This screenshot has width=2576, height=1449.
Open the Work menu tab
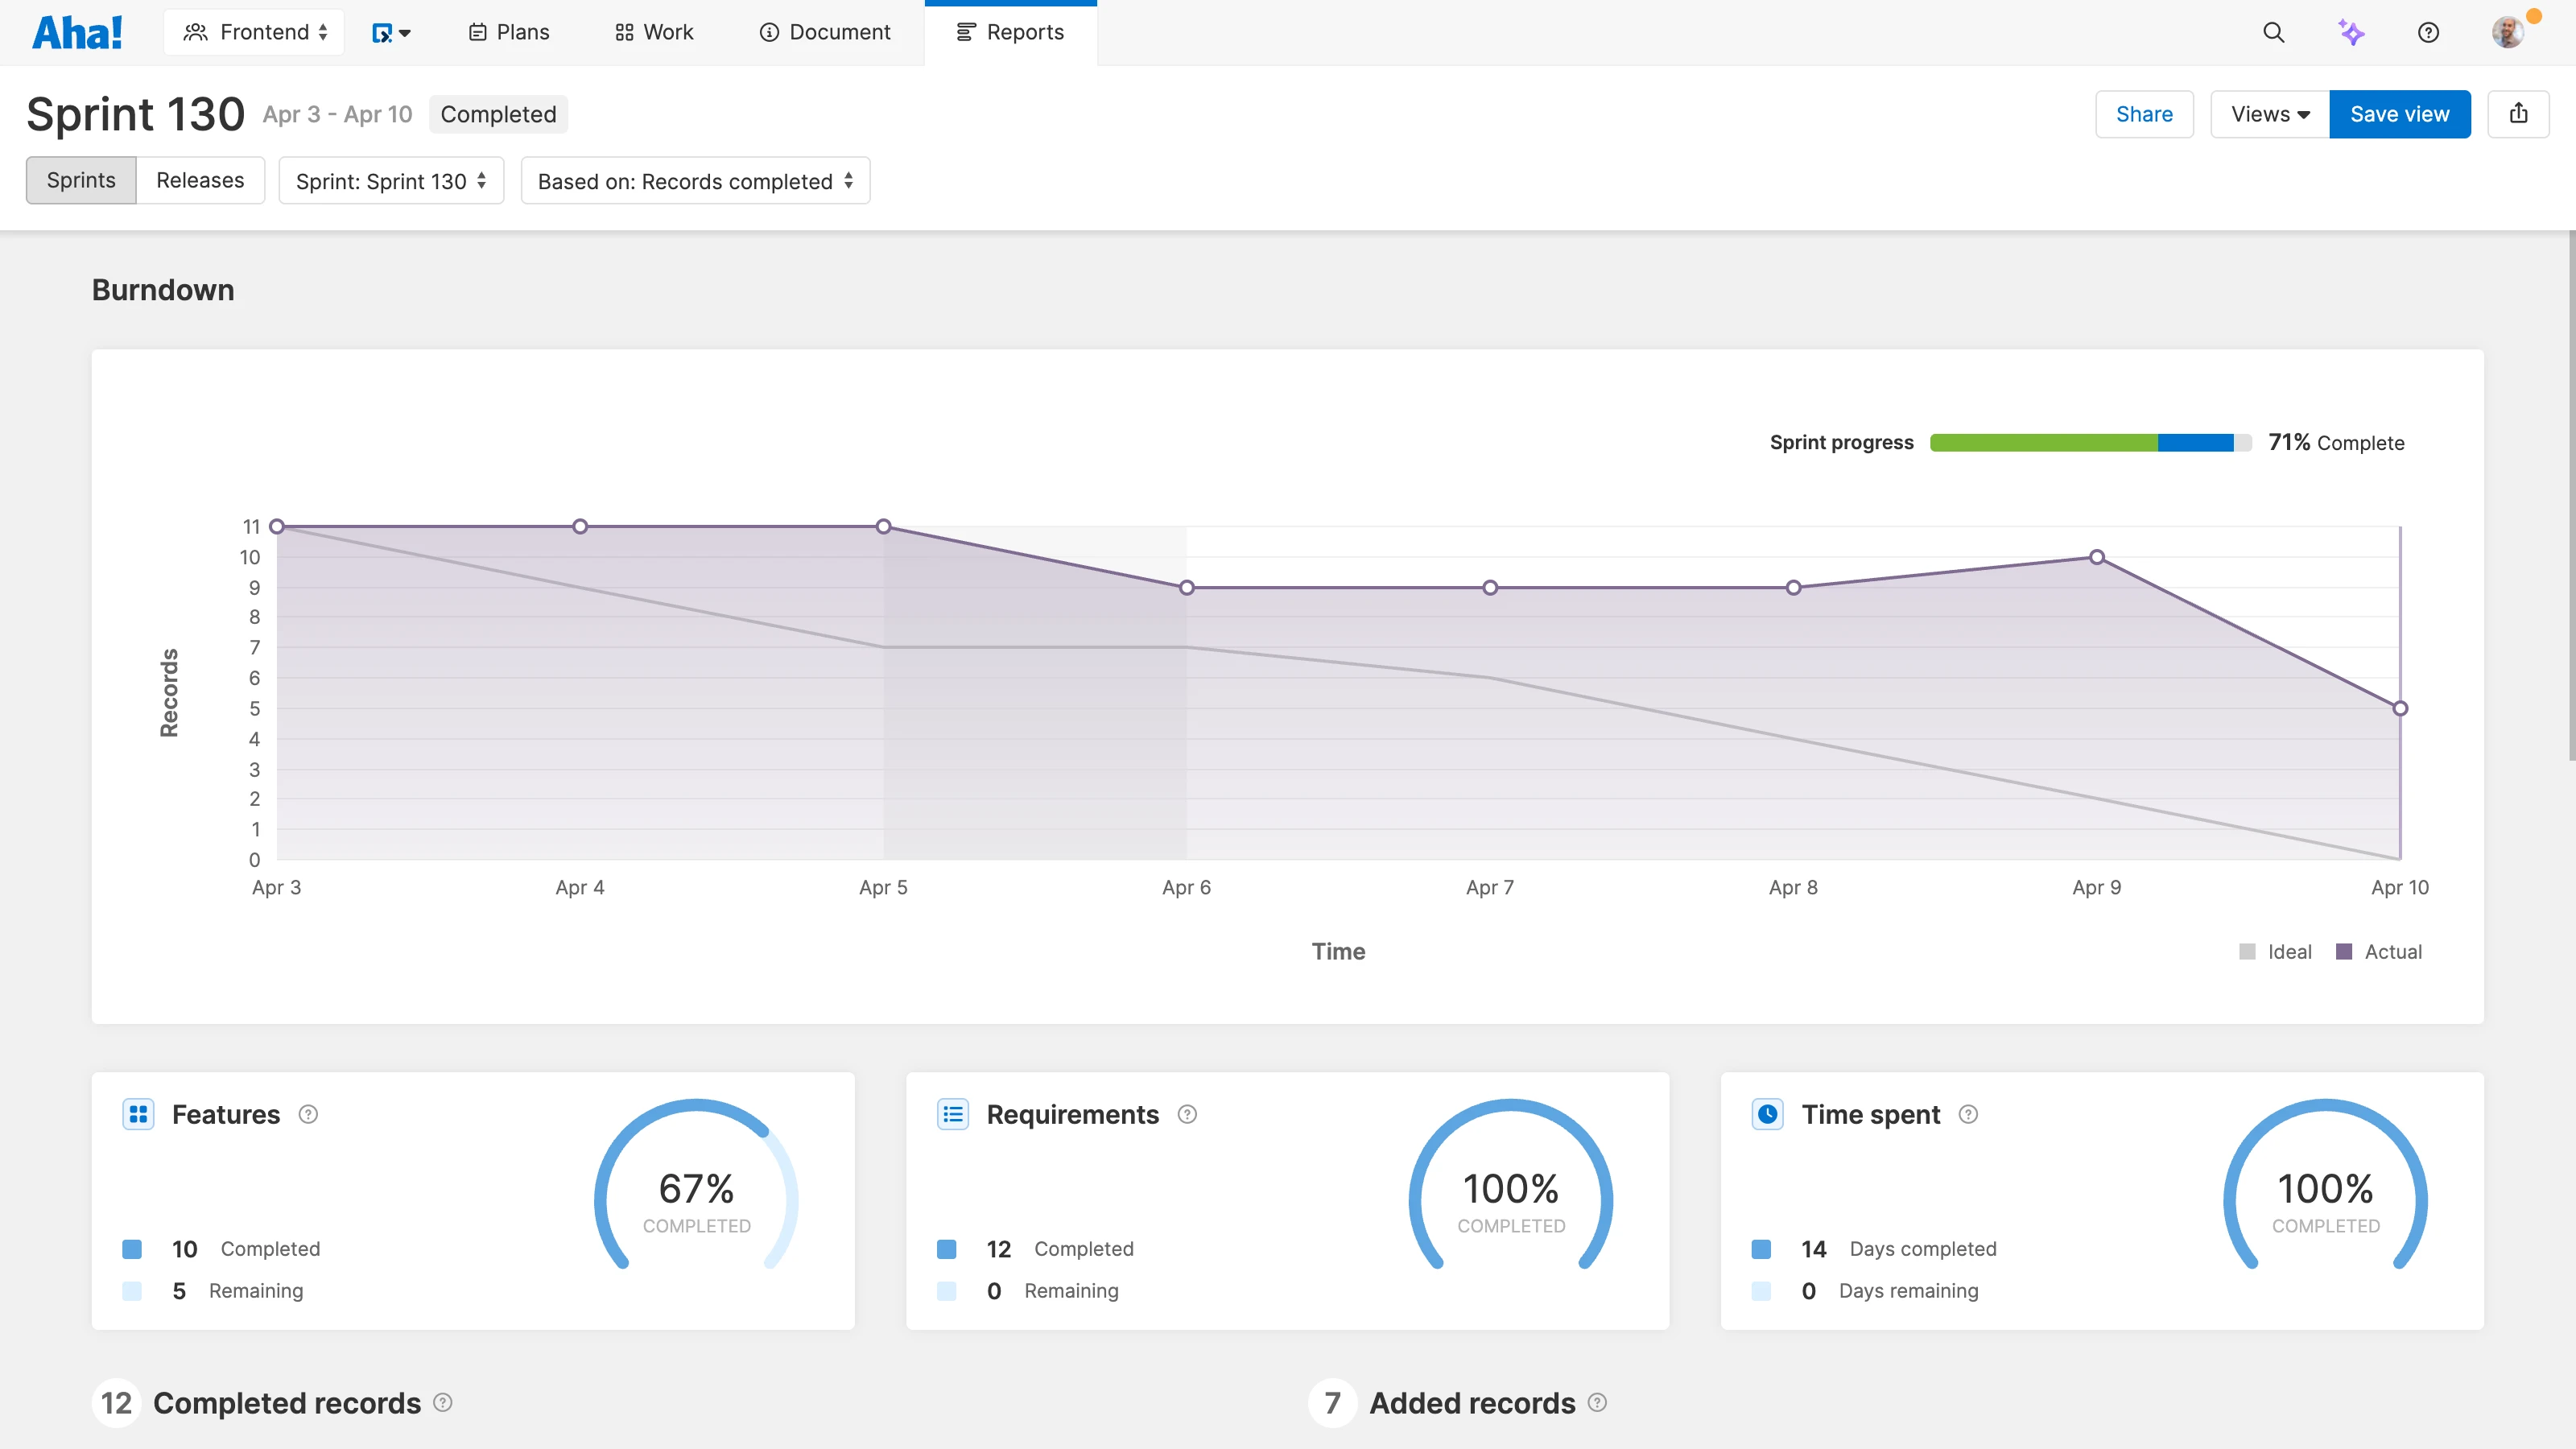tap(654, 32)
